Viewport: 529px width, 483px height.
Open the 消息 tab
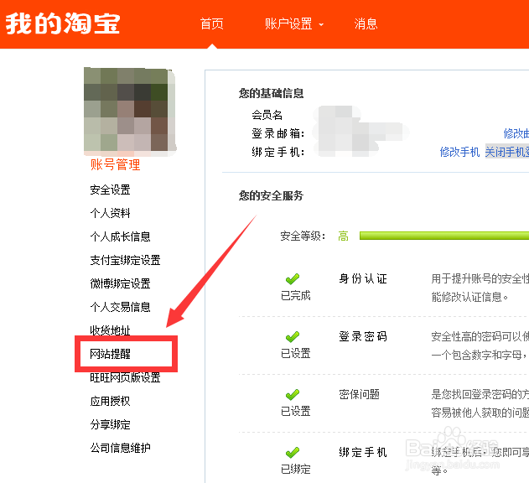[x=366, y=24]
